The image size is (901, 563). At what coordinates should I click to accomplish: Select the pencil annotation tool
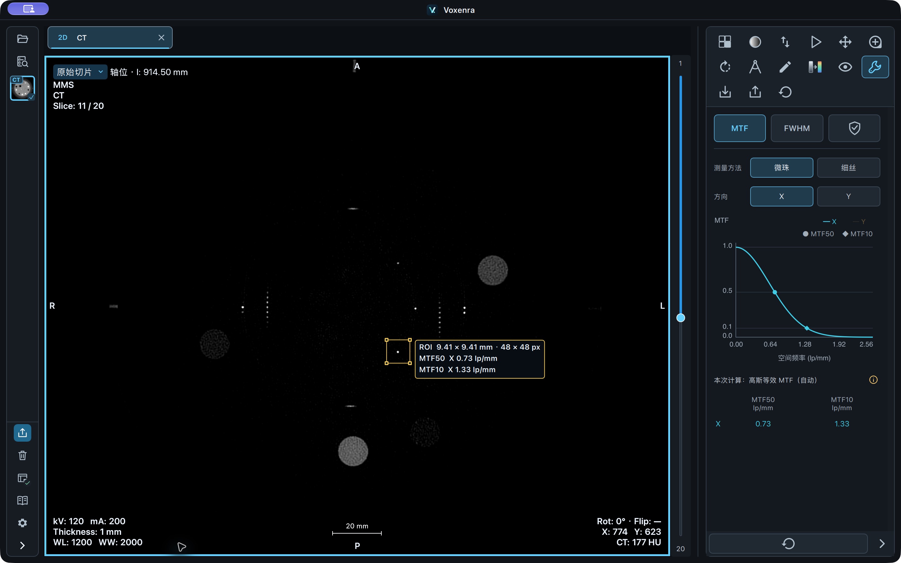click(x=785, y=67)
